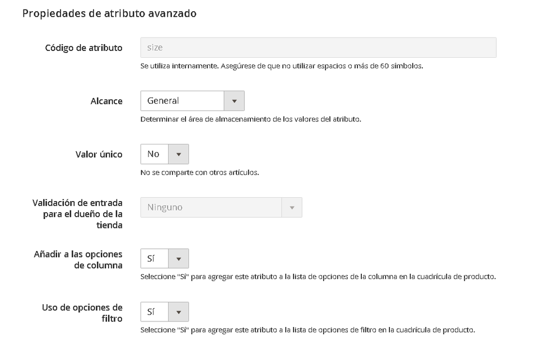Click the arrow icon on the Alcance selector
559x345 pixels.
pos(234,101)
